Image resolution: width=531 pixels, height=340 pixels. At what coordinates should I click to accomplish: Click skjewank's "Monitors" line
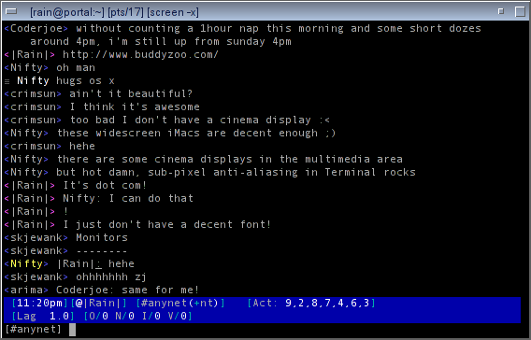point(65,238)
